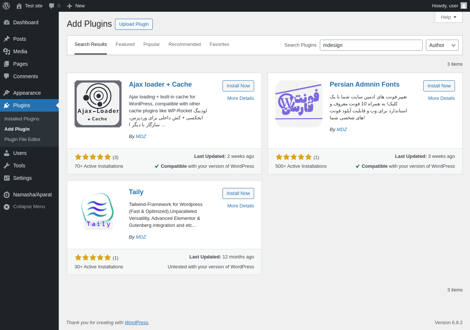Image resolution: width=470 pixels, height=330 pixels.
Task: Open the Author search type dropdown
Action: point(442,45)
